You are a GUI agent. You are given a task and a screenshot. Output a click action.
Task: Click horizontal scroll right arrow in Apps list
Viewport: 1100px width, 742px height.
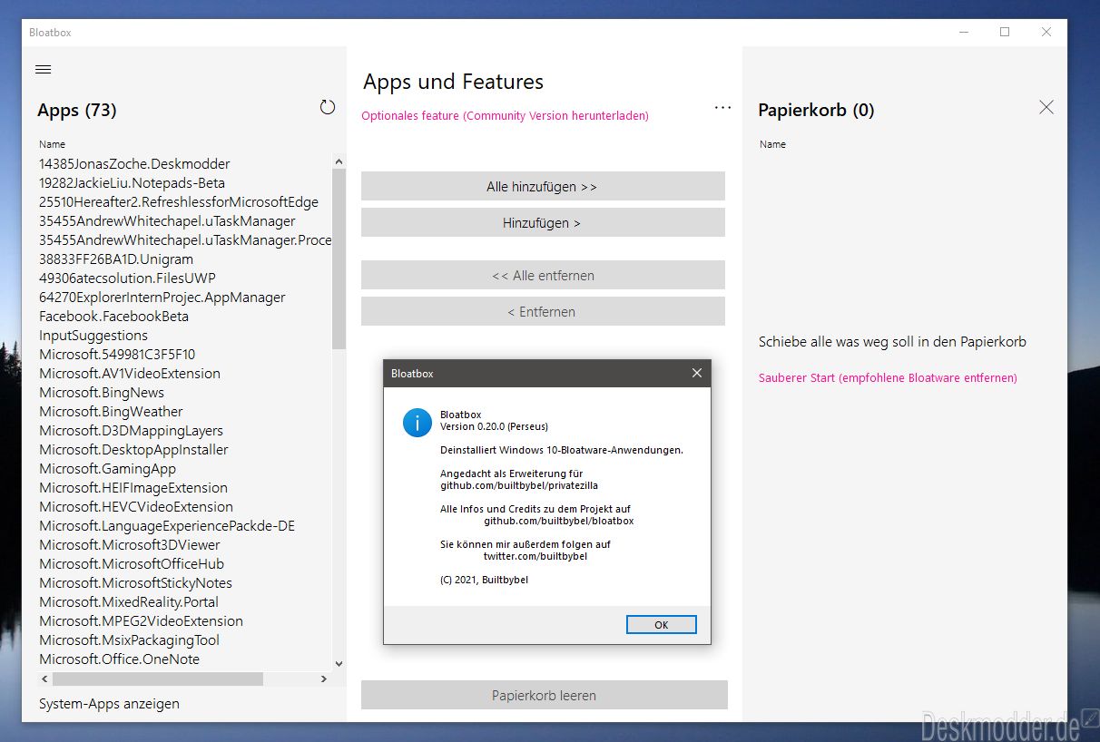pos(324,679)
